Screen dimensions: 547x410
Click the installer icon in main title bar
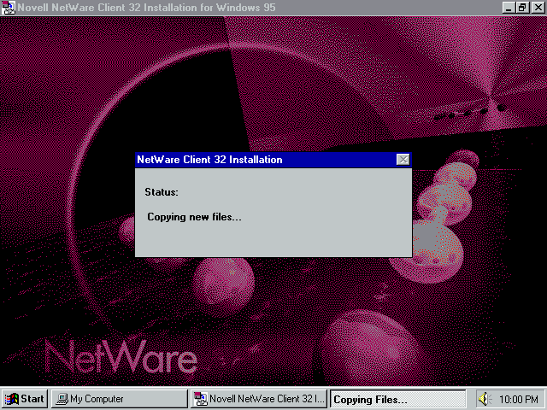tap(8, 8)
